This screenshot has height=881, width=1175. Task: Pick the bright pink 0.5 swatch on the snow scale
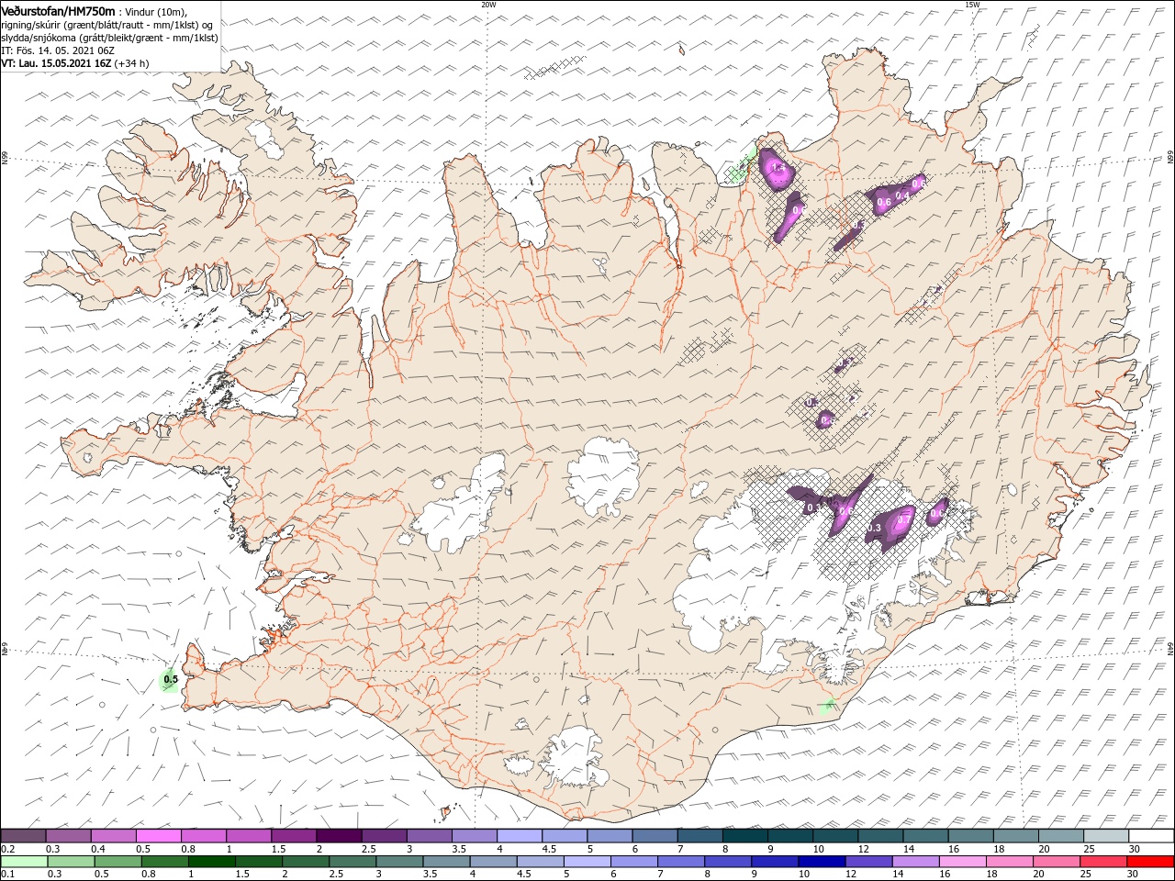[158, 836]
